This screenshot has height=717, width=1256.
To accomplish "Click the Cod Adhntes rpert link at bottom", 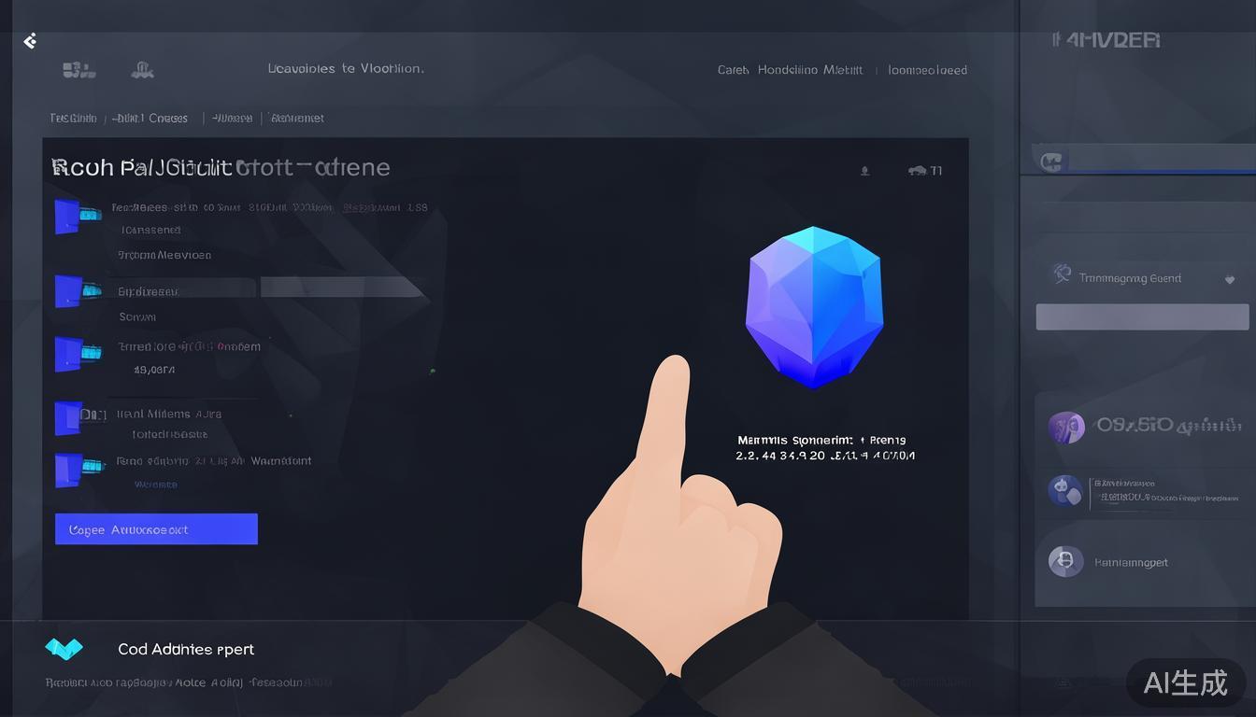I will 185,649.
